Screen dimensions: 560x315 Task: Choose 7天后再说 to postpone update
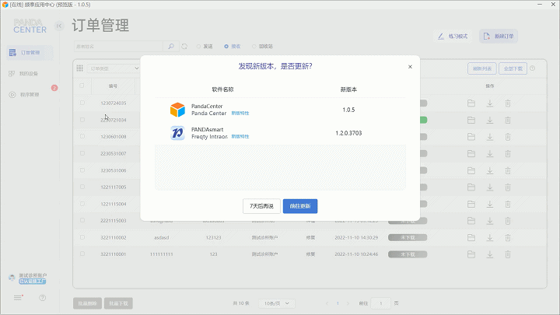[x=261, y=206]
